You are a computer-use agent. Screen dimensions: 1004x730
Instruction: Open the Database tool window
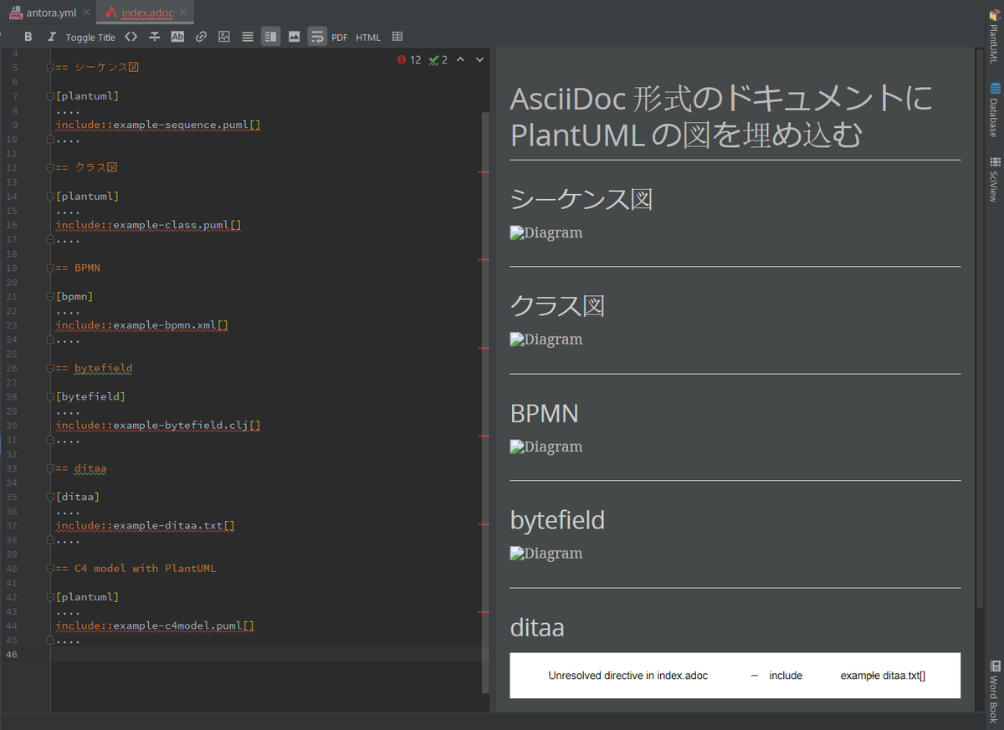(994, 110)
